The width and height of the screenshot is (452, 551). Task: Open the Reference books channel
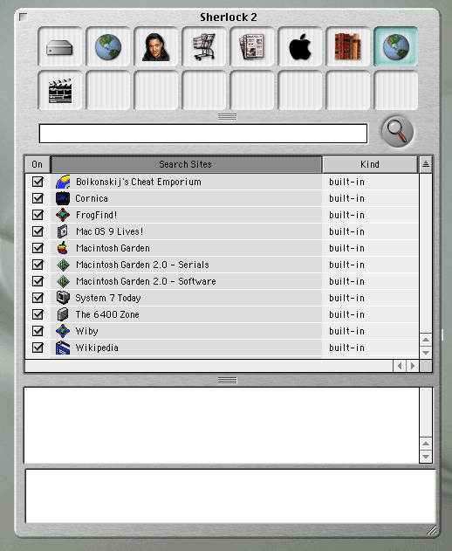347,47
